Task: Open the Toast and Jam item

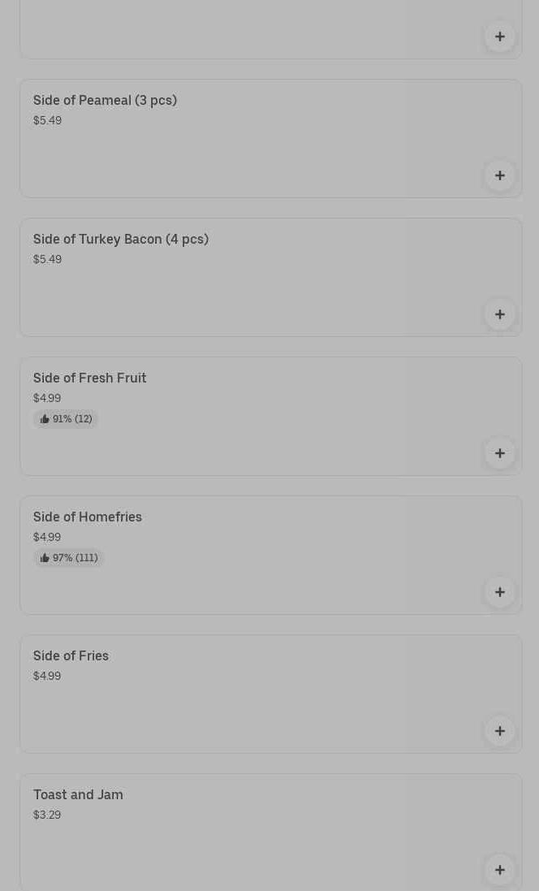Action: 78,794
